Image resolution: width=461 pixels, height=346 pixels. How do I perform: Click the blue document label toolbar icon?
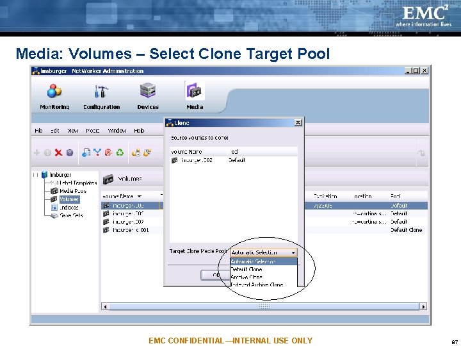[86, 152]
